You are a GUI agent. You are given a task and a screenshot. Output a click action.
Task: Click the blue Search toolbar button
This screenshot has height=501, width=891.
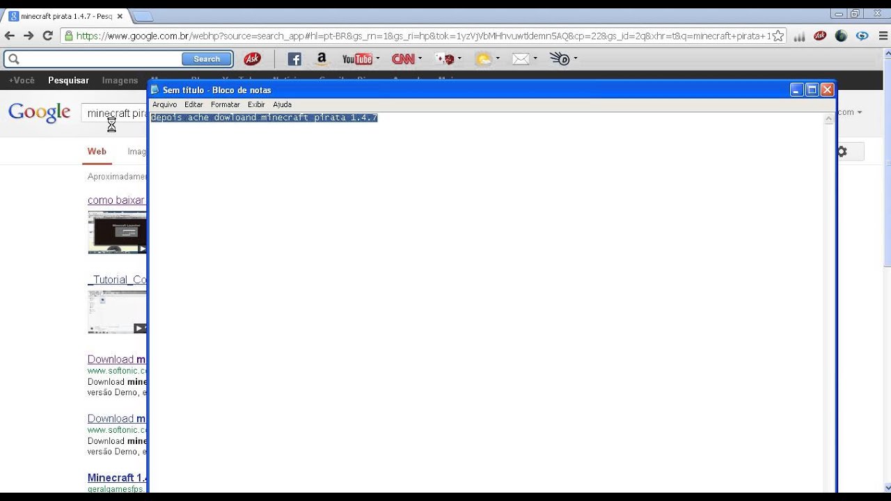207,59
